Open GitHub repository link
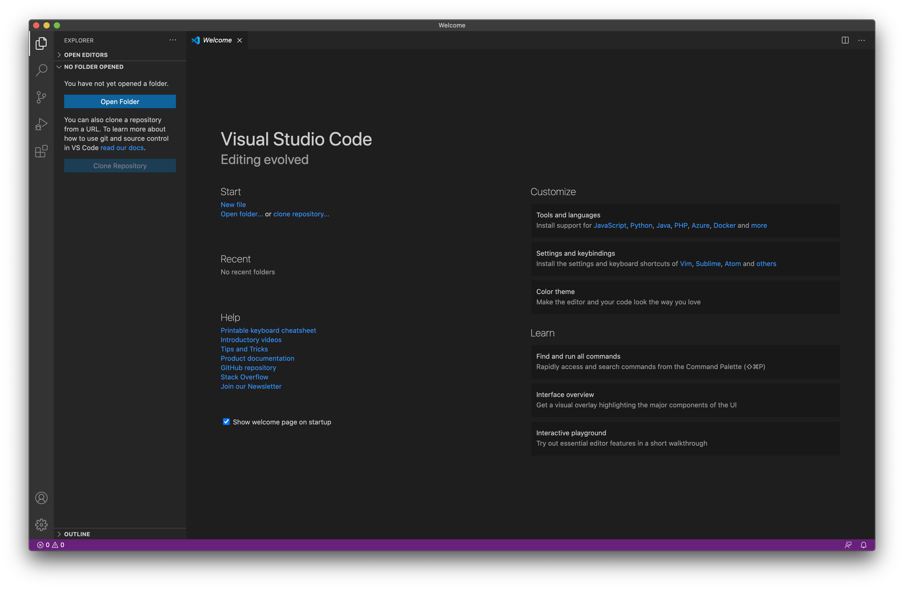The height and width of the screenshot is (589, 904). point(248,367)
